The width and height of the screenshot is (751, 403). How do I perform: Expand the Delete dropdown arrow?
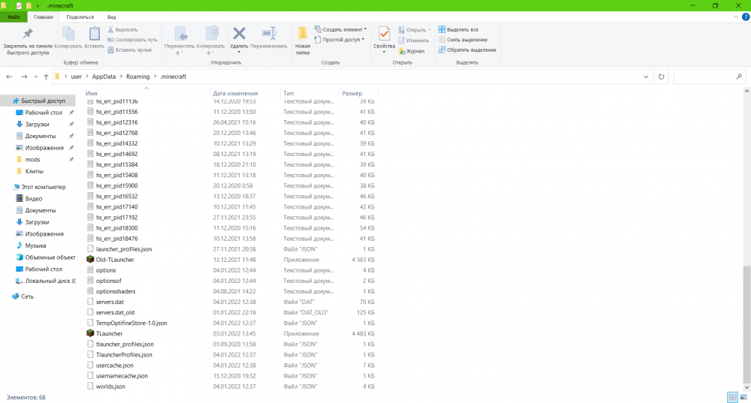tap(239, 52)
